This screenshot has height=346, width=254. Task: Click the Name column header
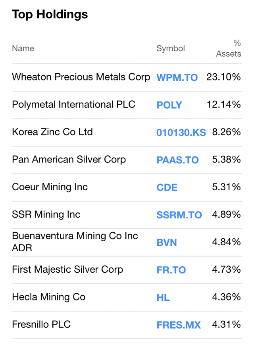23,48
